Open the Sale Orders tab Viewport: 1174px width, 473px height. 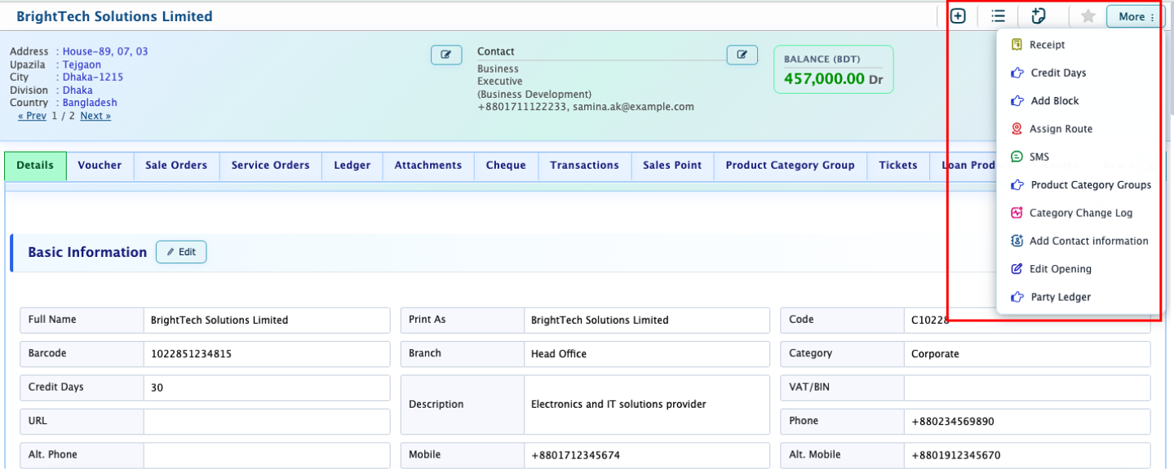(x=176, y=166)
